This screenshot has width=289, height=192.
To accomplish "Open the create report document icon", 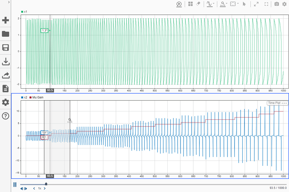I will [5, 89].
